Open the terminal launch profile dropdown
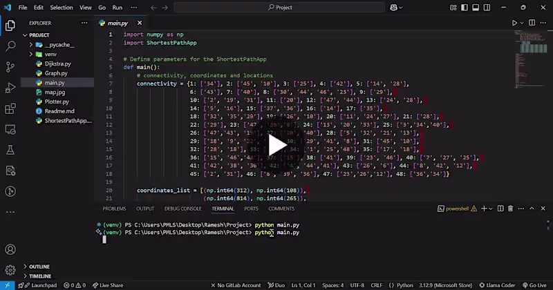The height and width of the screenshot is (290, 553). click(x=491, y=209)
